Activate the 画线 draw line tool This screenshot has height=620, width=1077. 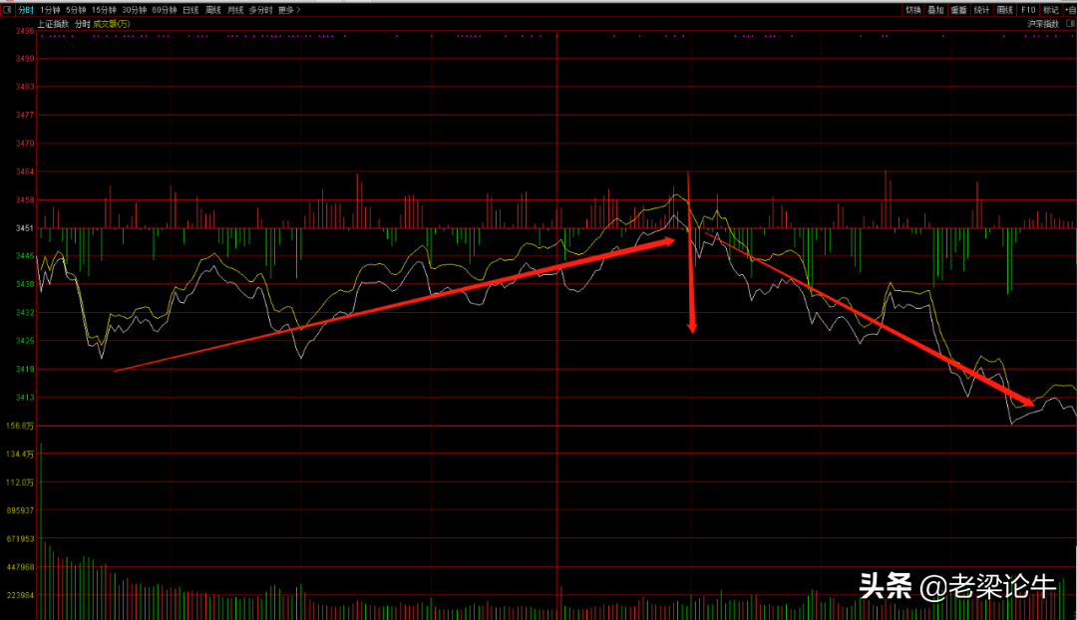coord(1005,10)
